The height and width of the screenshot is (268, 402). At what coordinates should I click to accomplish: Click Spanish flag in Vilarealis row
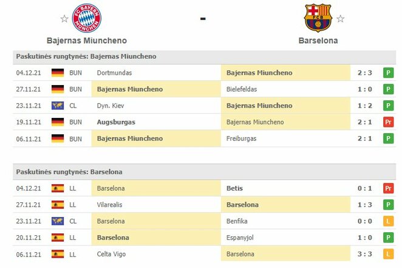[x=58, y=205]
